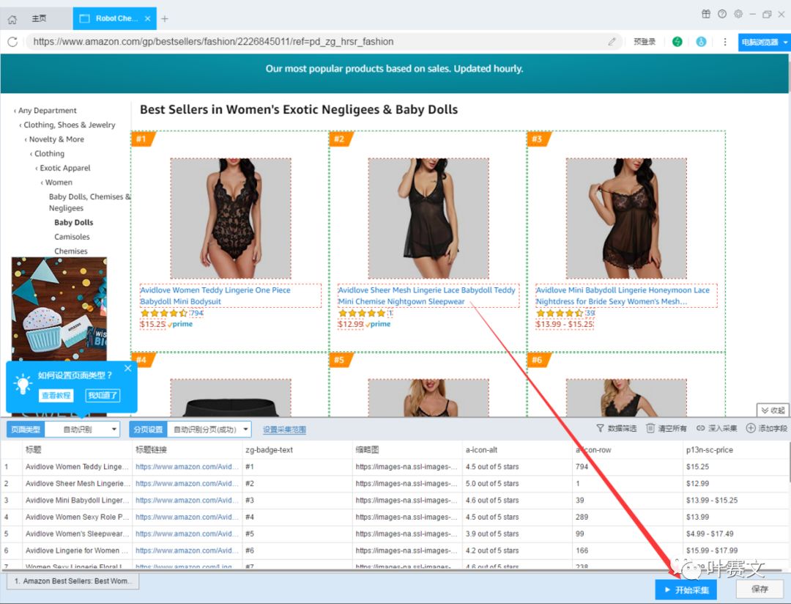Click the green circular icon in toolbar
Screen dimensions: 791x604
click(677, 42)
